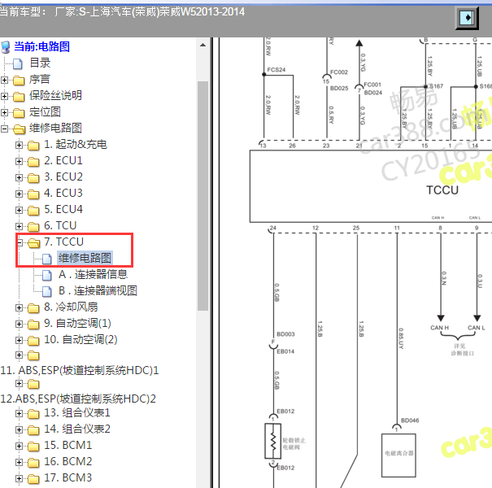Expand the 6. TCU node
The height and width of the screenshot is (488, 492).
click(x=19, y=227)
